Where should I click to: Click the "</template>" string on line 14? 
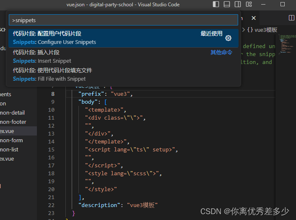click(106, 142)
